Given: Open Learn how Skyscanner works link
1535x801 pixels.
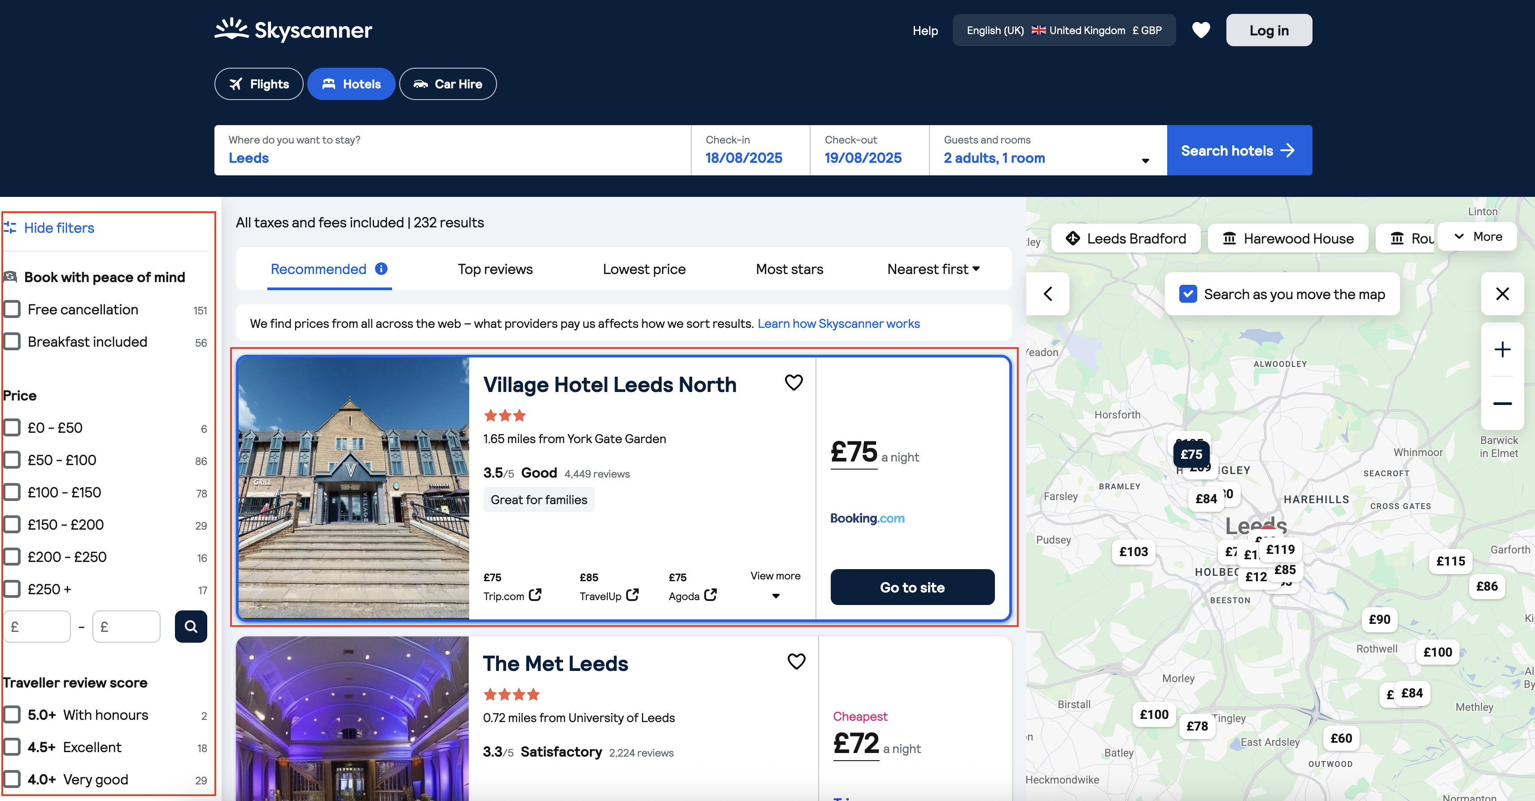Looking at the screenshot, I should coord(838,323).
